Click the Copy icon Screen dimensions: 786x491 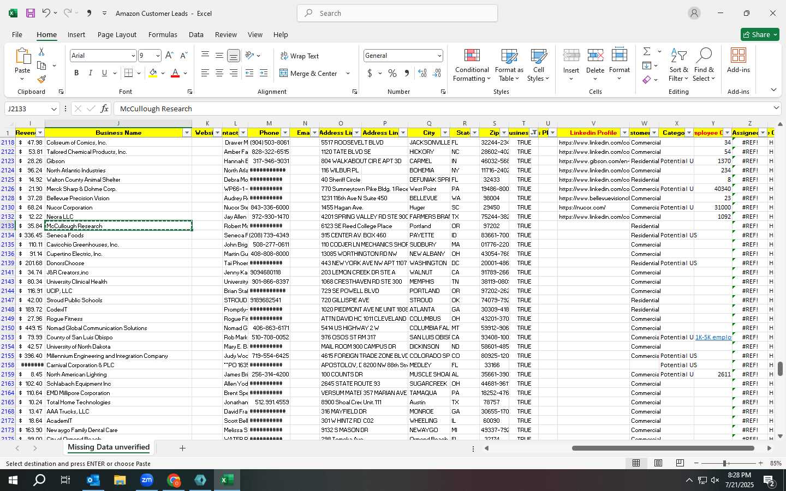(41, 65)
